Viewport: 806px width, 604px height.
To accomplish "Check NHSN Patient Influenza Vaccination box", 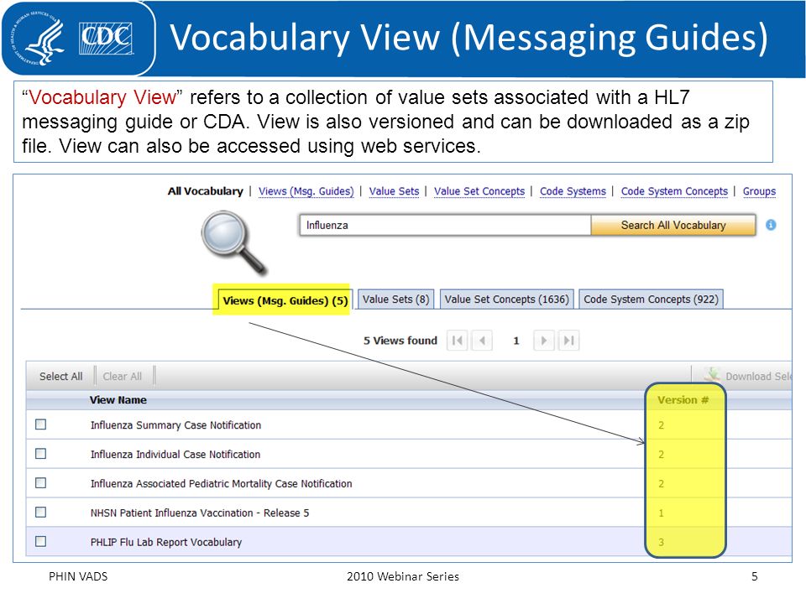I will click(40, 513).
